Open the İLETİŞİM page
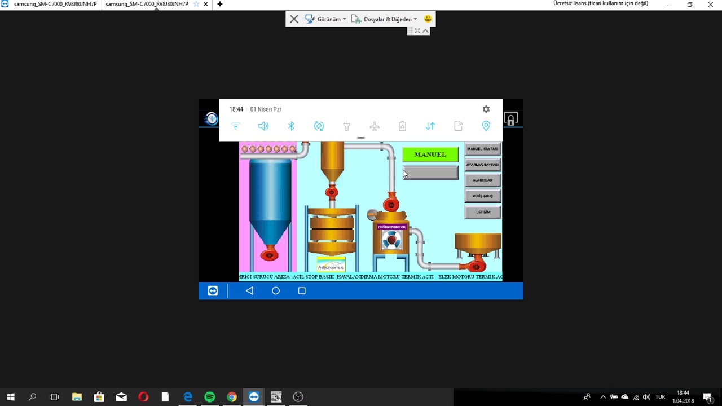This screenshot has width=722, height=406. click(483, 212)
